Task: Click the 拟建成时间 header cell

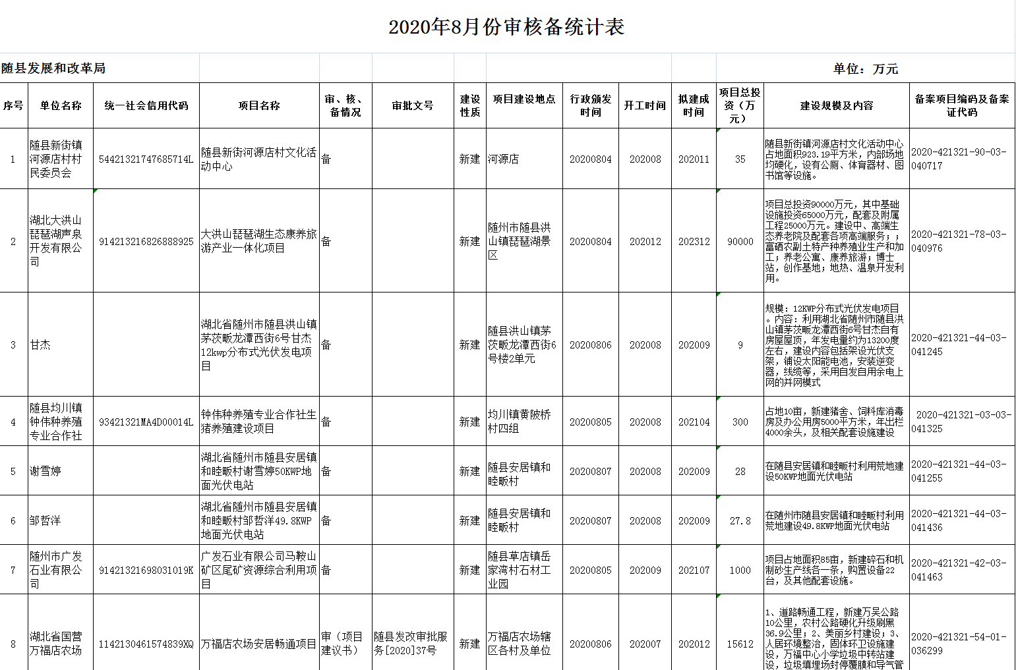Action: click(x=694, y=105)
